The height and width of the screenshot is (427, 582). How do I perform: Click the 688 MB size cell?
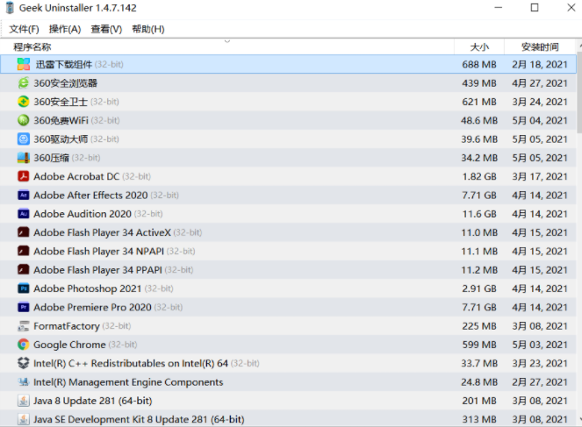(x=479, y=65)
